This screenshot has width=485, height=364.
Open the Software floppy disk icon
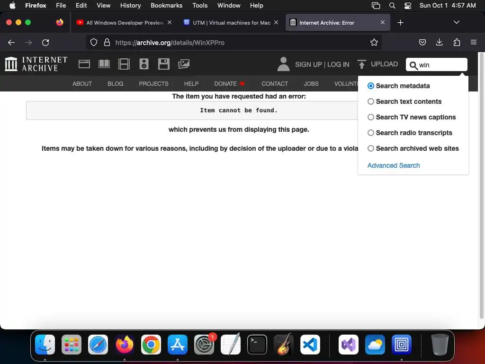click(163, 64)
